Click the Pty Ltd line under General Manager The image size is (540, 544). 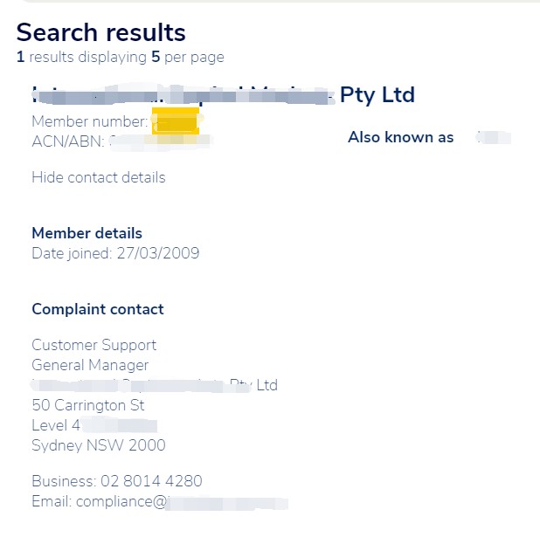click(x=155, y=385)
